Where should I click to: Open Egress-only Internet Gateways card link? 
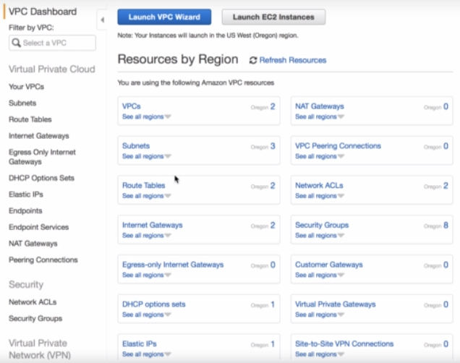pyautogui.click(x=173, y=265)
